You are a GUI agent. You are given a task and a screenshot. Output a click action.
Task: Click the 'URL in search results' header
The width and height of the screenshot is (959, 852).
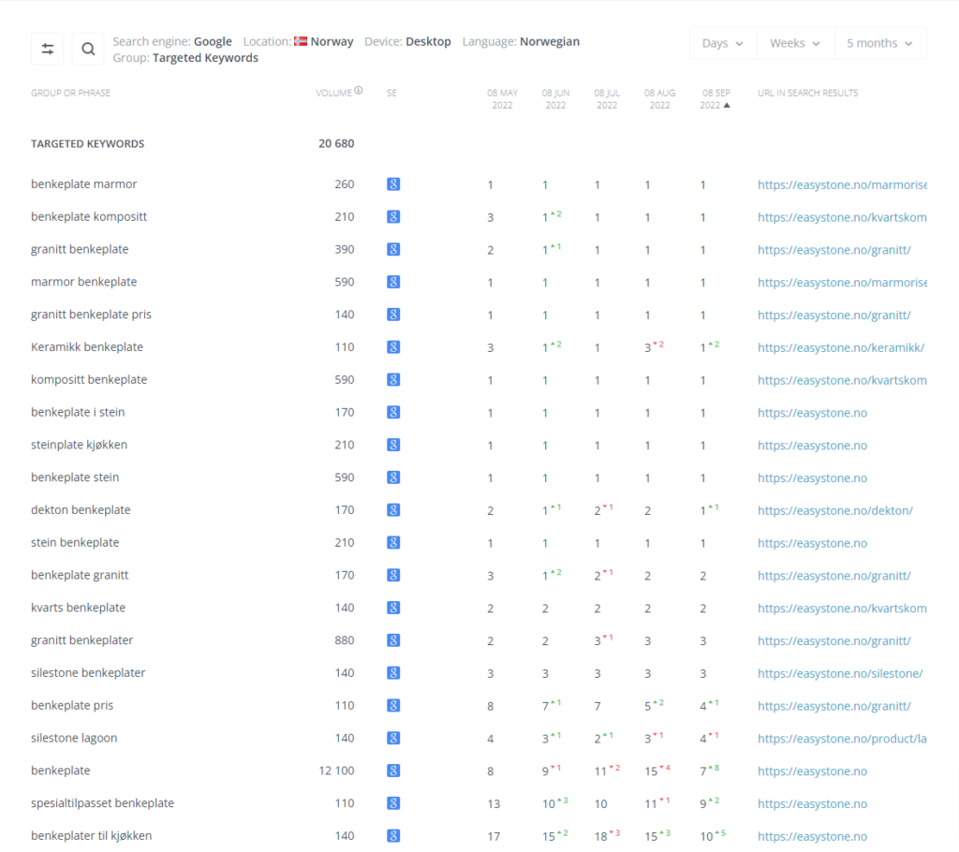tap(808, 93)
